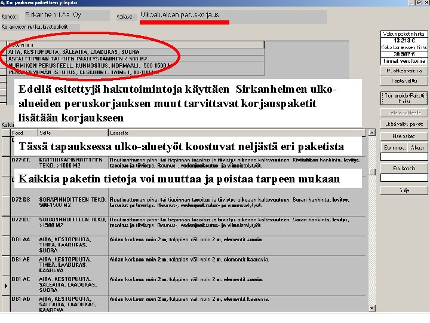Click the table scrollbar down arrow
430x323 pixels.
371,309
